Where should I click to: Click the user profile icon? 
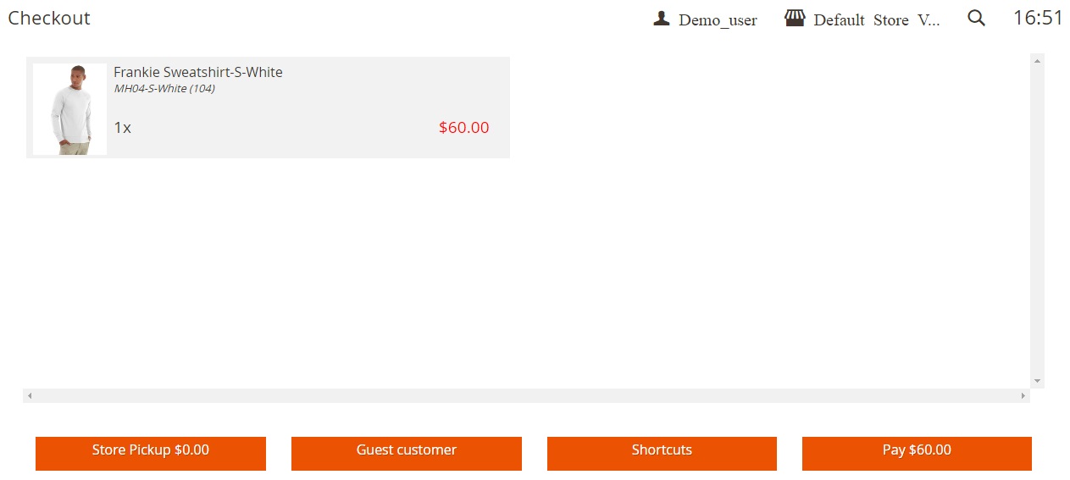[662, 19]
